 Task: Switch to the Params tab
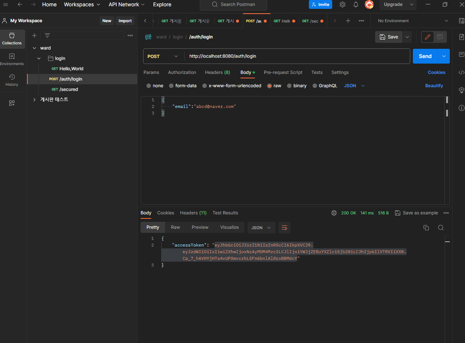coord(151,72)
